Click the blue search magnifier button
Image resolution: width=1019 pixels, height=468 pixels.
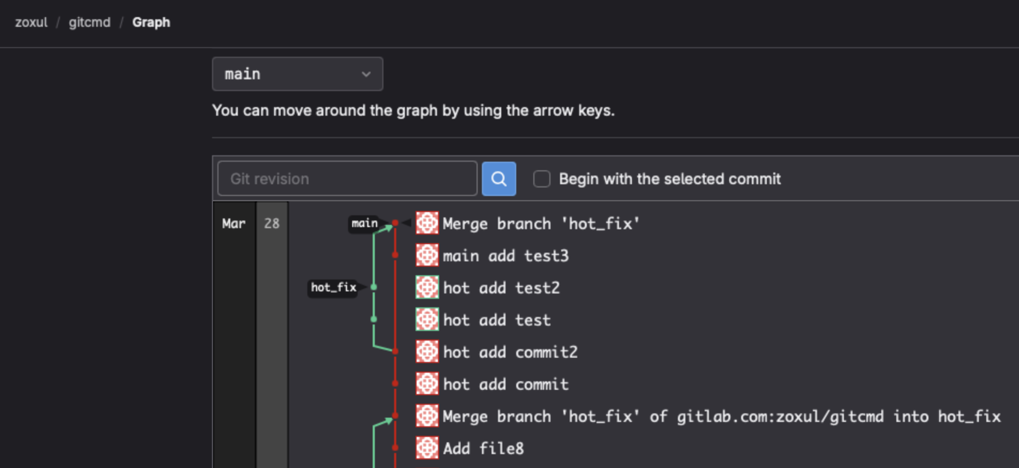[x=499, y=179]
